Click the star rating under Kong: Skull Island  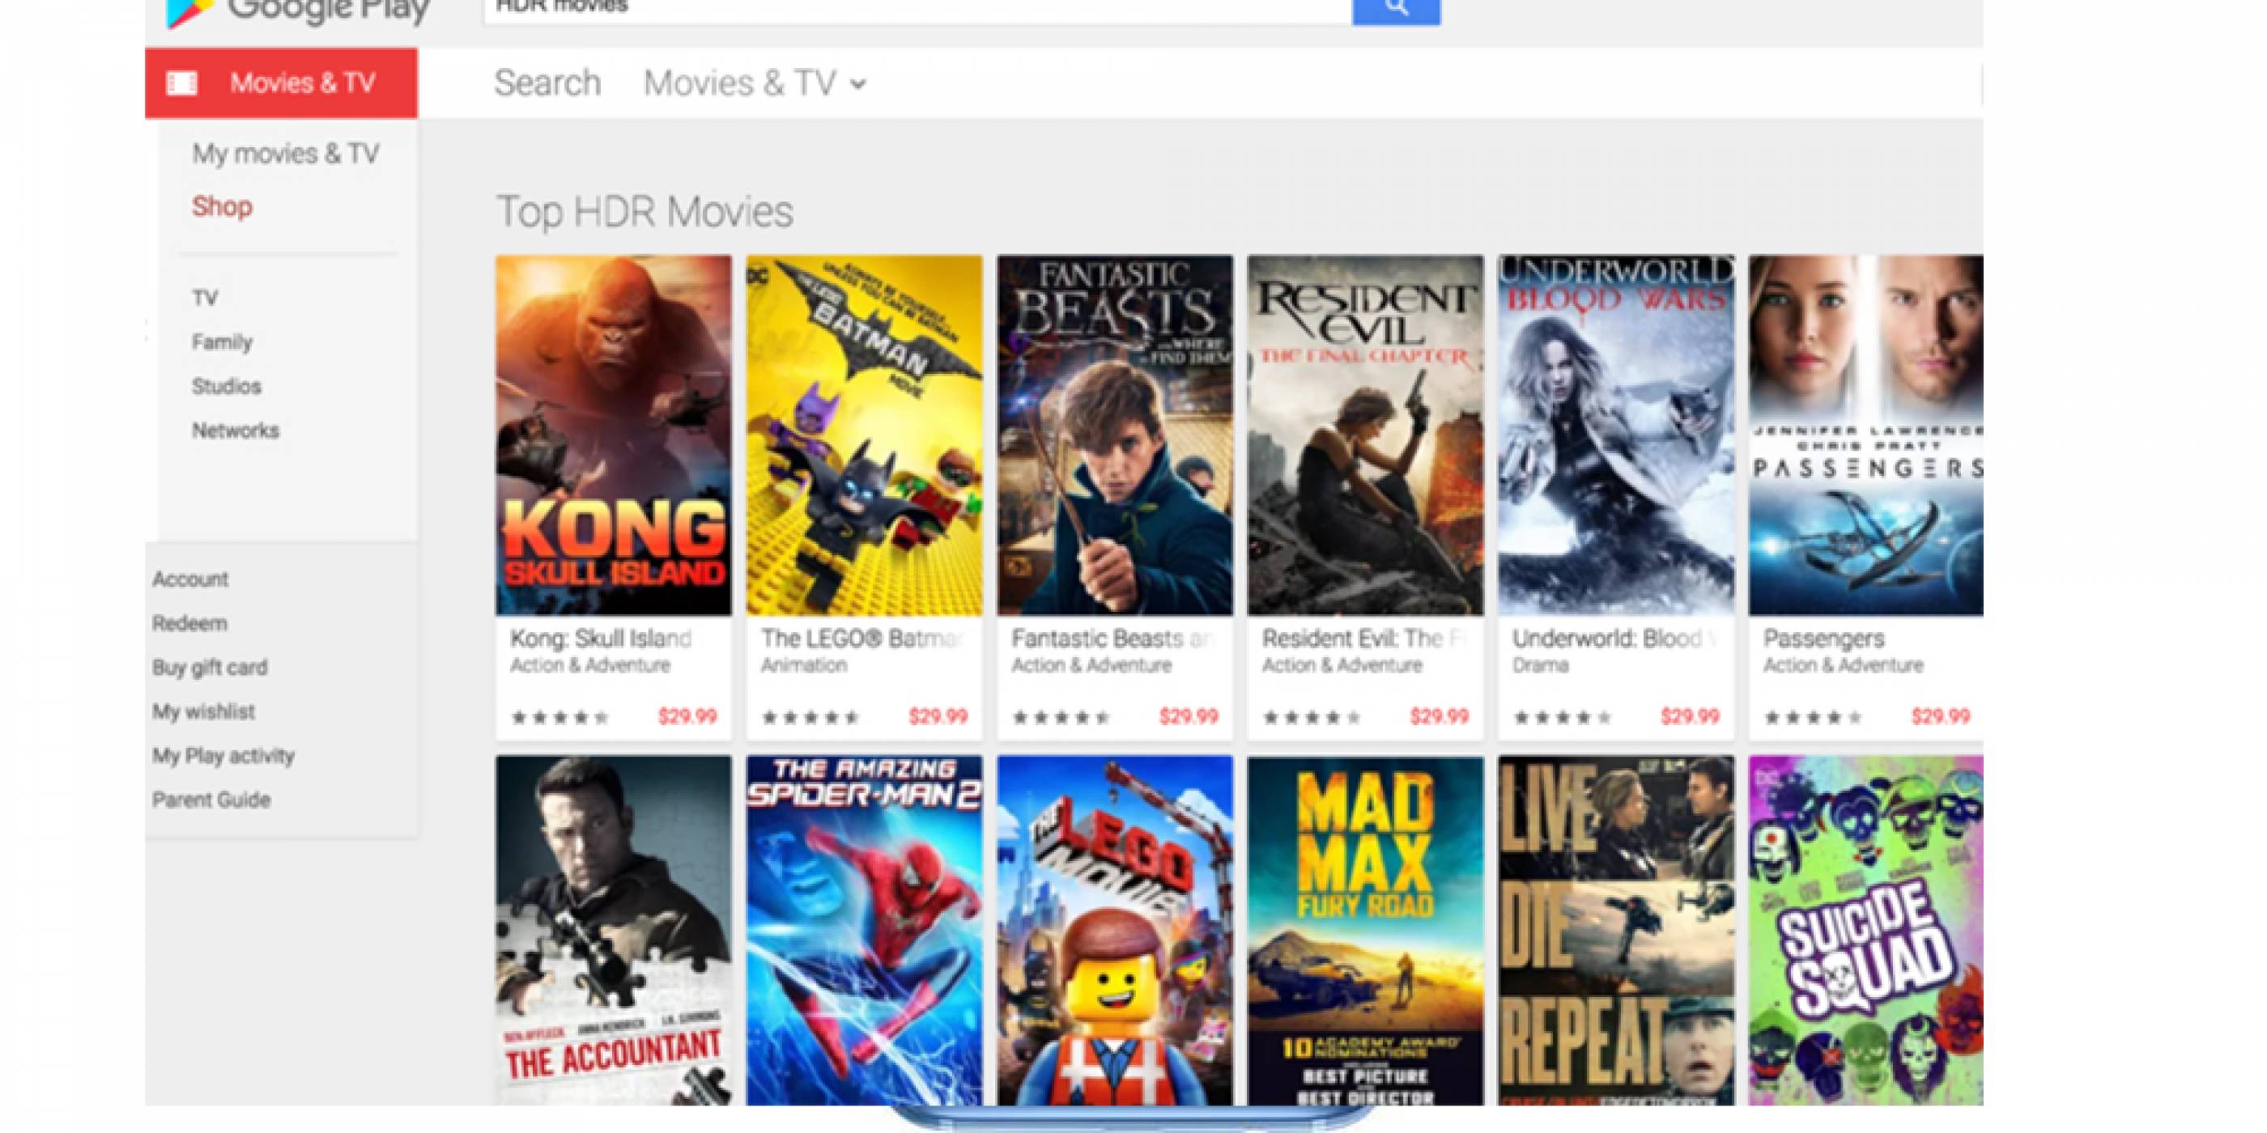(x=559, y=718)
